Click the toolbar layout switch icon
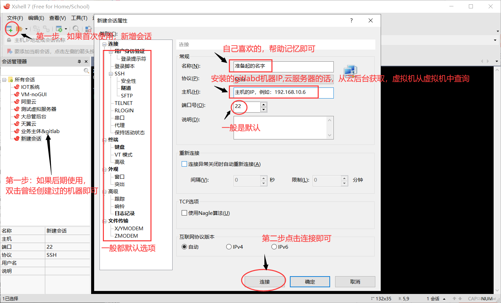Screen dimensions: 501x303 [88, 29]
